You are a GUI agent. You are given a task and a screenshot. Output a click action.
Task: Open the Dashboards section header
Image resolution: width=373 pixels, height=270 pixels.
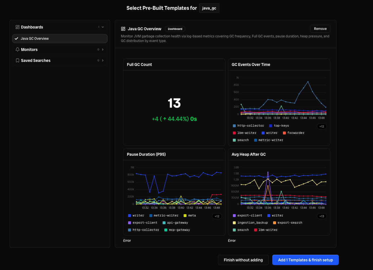60,27
